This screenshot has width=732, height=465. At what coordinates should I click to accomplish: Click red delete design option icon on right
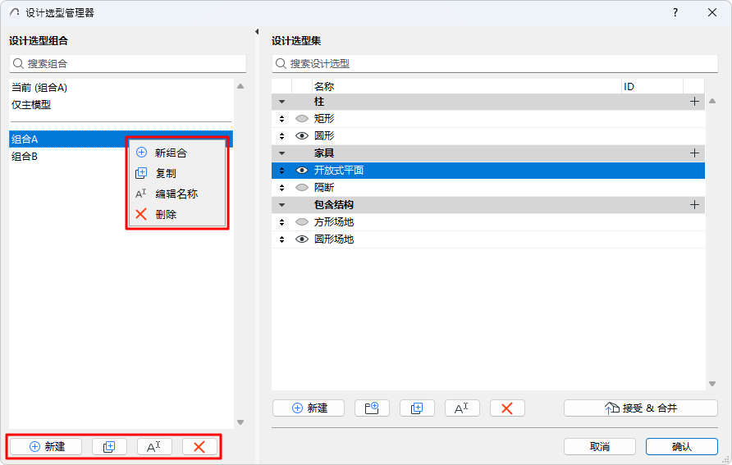507,408
